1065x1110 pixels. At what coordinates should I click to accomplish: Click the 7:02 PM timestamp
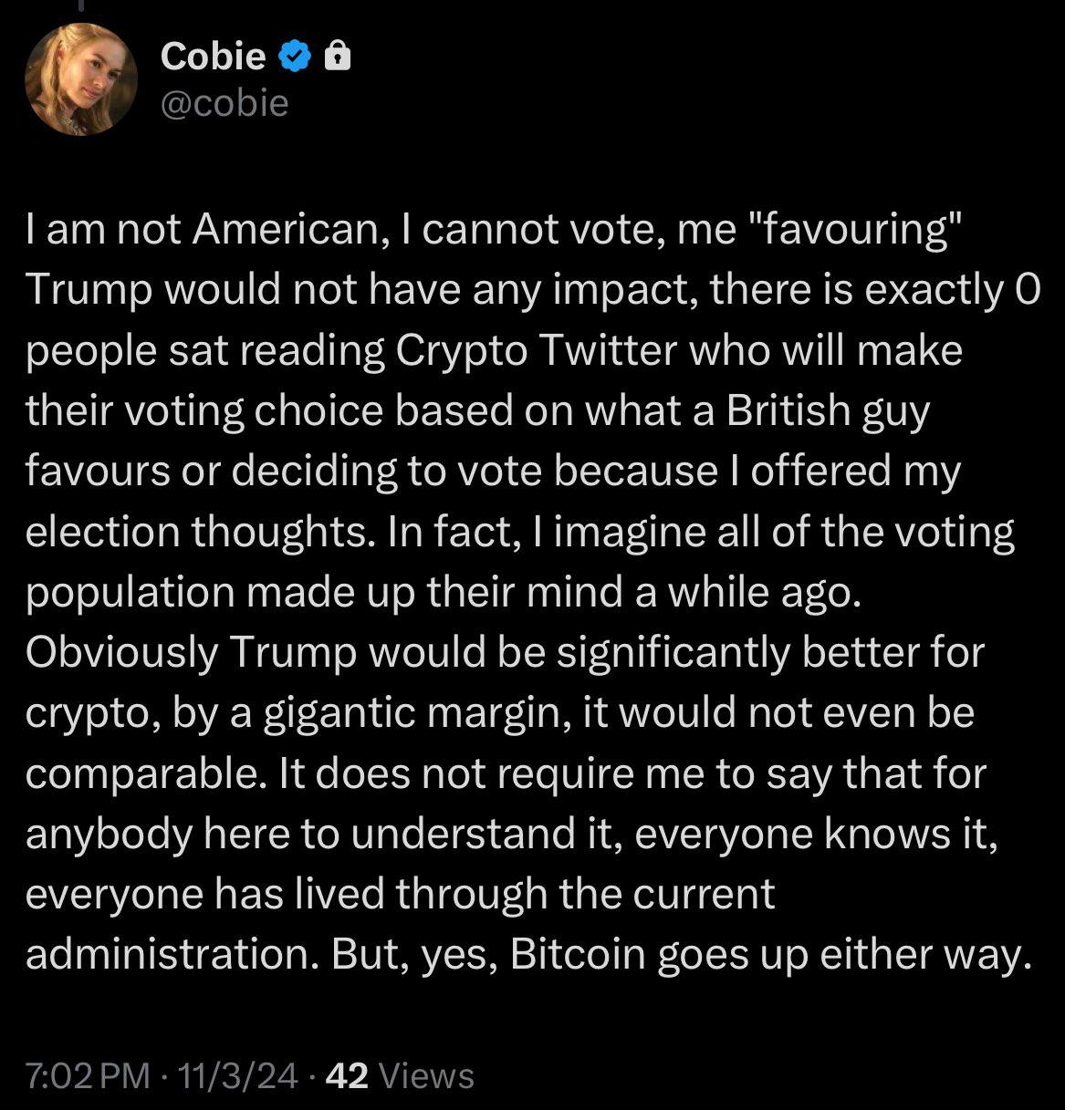click(88, 1076)
